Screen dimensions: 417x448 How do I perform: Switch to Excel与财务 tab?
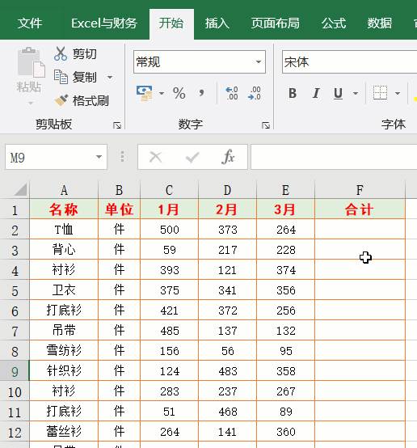(x=104, y=23)
